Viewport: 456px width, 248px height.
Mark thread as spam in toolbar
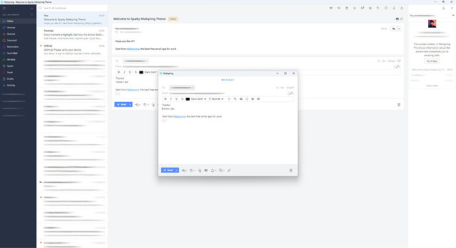(x=339, y=8)
